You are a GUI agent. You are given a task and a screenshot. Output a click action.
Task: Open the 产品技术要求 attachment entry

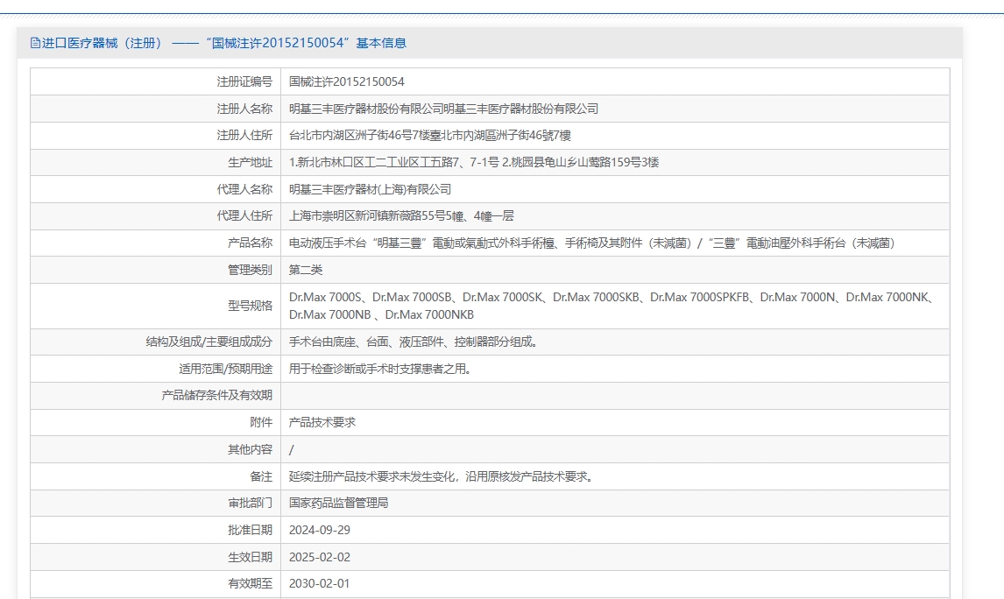(x=322, y=422)
